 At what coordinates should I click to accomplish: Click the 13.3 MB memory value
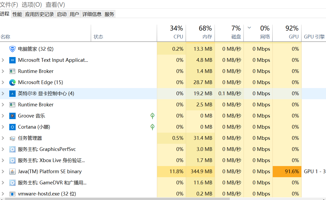coord(203,49)
